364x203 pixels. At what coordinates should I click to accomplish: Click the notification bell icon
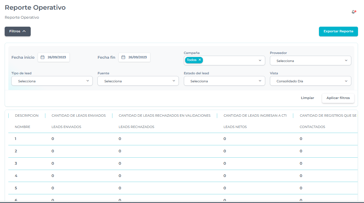[x=353, y=12]
